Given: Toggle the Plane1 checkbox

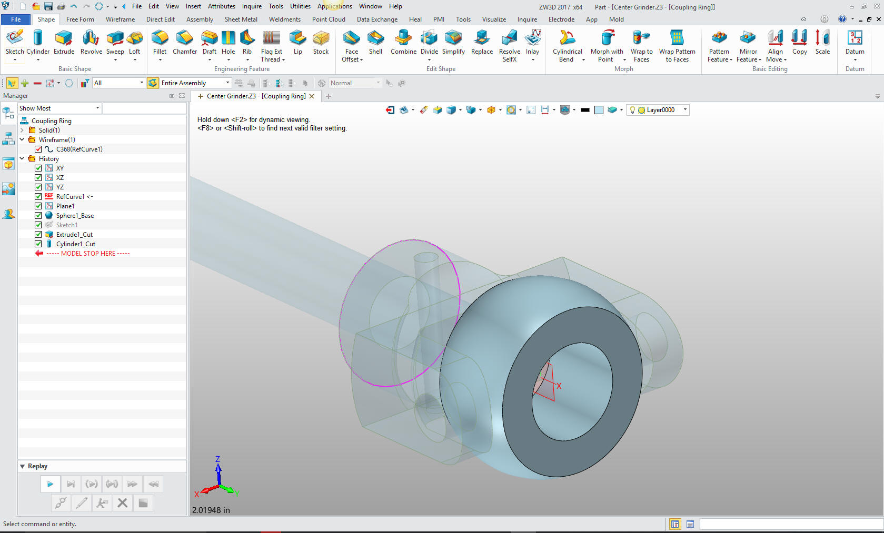Looking at the screenshot, I should click(x=38, y=206).
